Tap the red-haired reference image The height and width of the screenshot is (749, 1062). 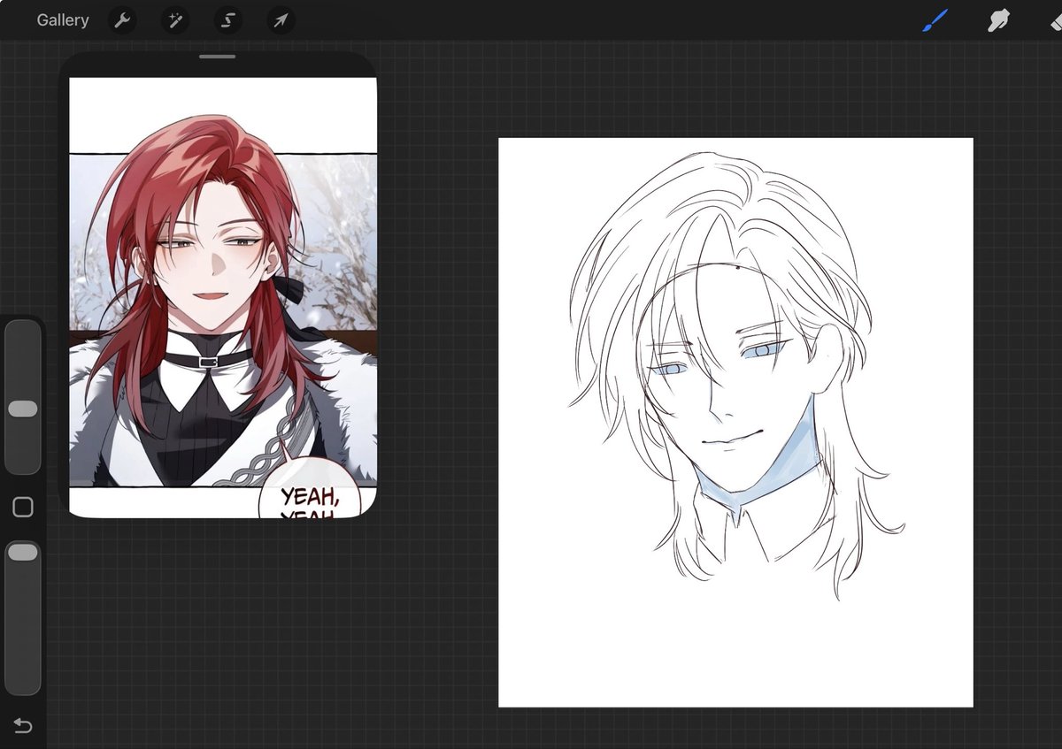(223, 297)
